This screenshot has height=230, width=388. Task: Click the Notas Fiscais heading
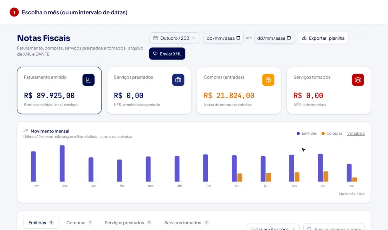(44, 38)
